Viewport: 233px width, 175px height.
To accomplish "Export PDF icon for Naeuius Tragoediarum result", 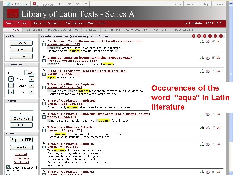I will click(x=218, y=41).
